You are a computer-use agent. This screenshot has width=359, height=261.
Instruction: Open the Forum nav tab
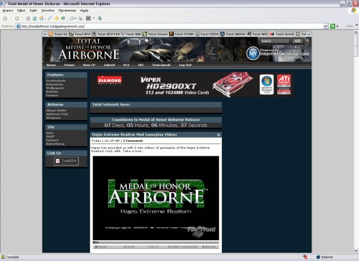69,65
